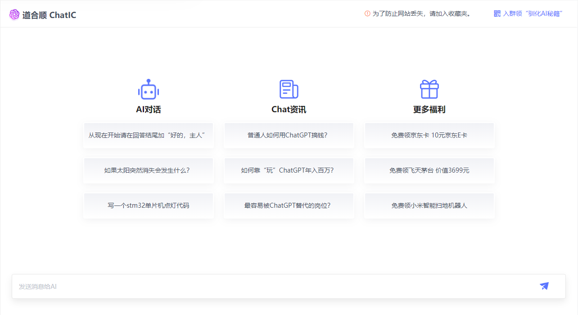Viewport: 578px width, 315px height.
Task: Claim 免费领飞天茅台 价值3699元 offer
Action: (429, 170)
